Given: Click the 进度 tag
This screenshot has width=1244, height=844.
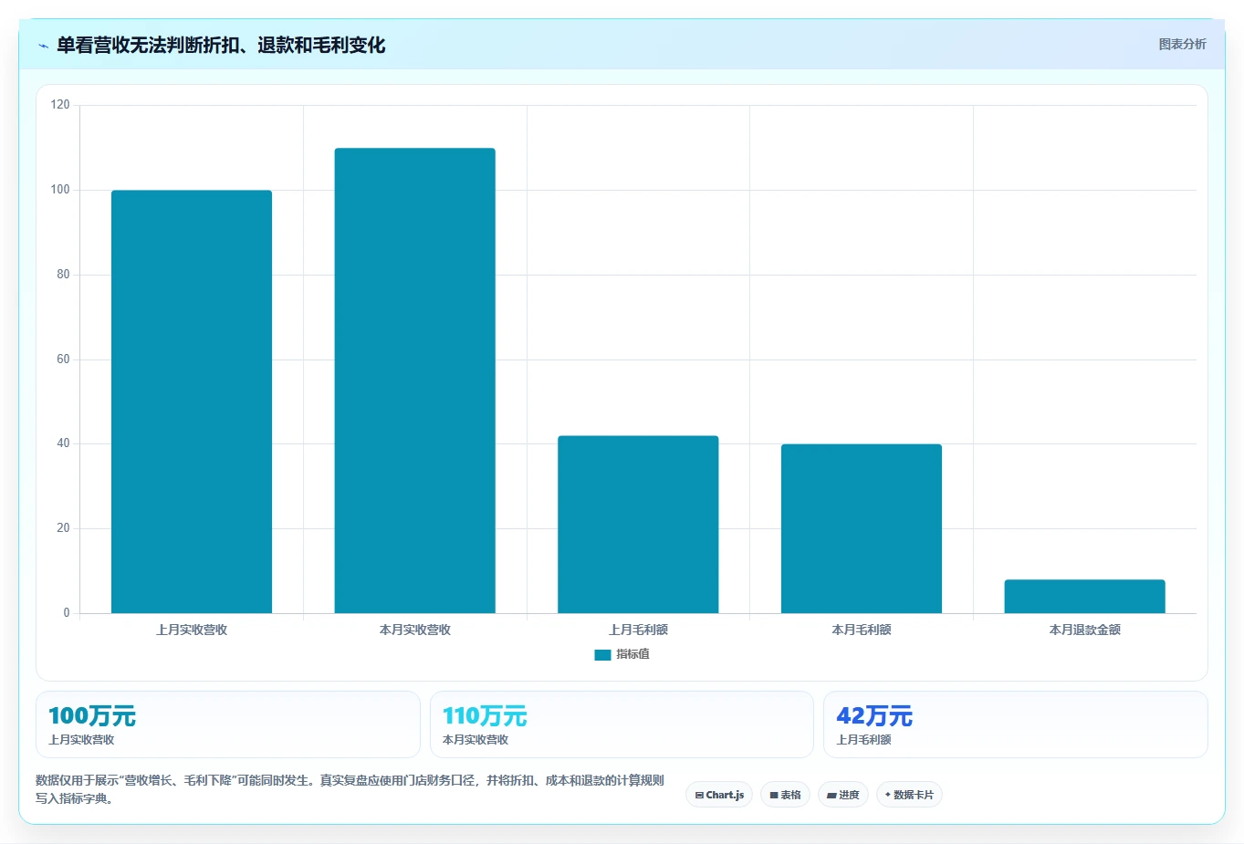Looking at the screenshot, I should tap(843, 795).
